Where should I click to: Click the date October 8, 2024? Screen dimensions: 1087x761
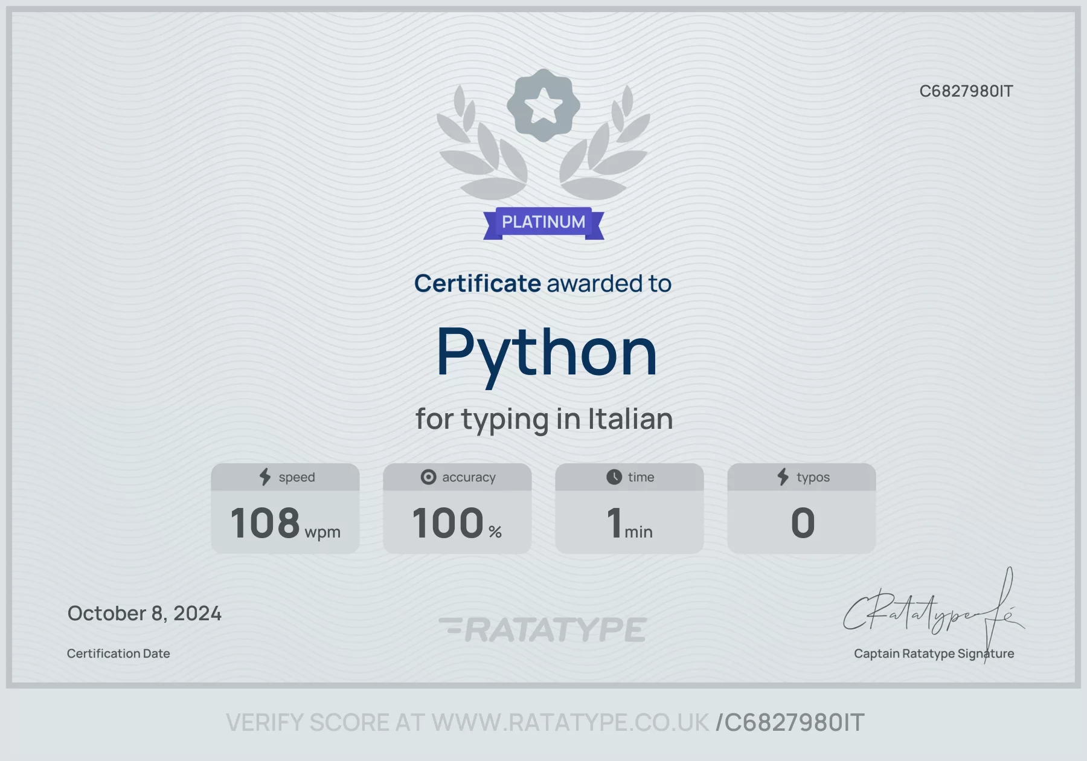144,614
